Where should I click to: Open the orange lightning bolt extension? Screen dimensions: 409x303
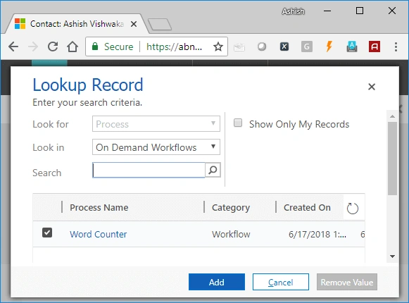329,47
